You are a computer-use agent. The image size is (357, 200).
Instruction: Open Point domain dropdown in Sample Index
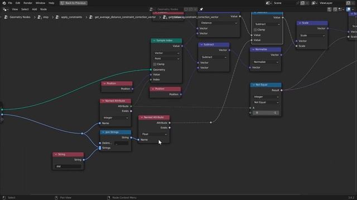[166, 59]
